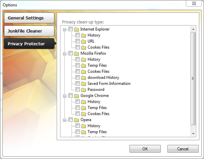Click folder icon beside Firefox History
204x159 pixels.
coord(83,60)
